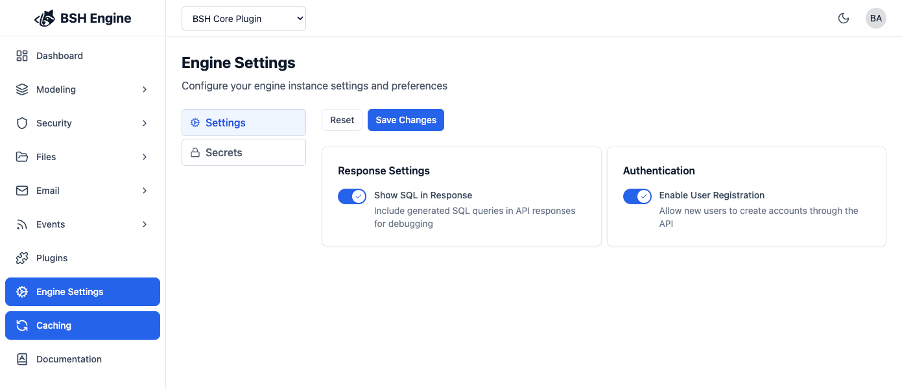Open Security via the shield icon
This screenshot has height=389, width=902.
click(x=21, y=123)
